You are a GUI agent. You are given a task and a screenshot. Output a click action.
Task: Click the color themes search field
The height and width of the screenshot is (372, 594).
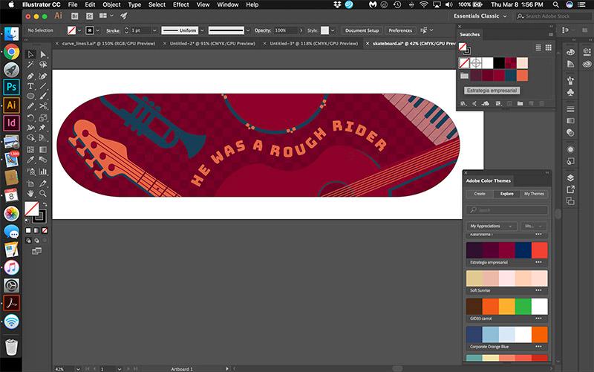pyautogui.click(x=507, y=210)
